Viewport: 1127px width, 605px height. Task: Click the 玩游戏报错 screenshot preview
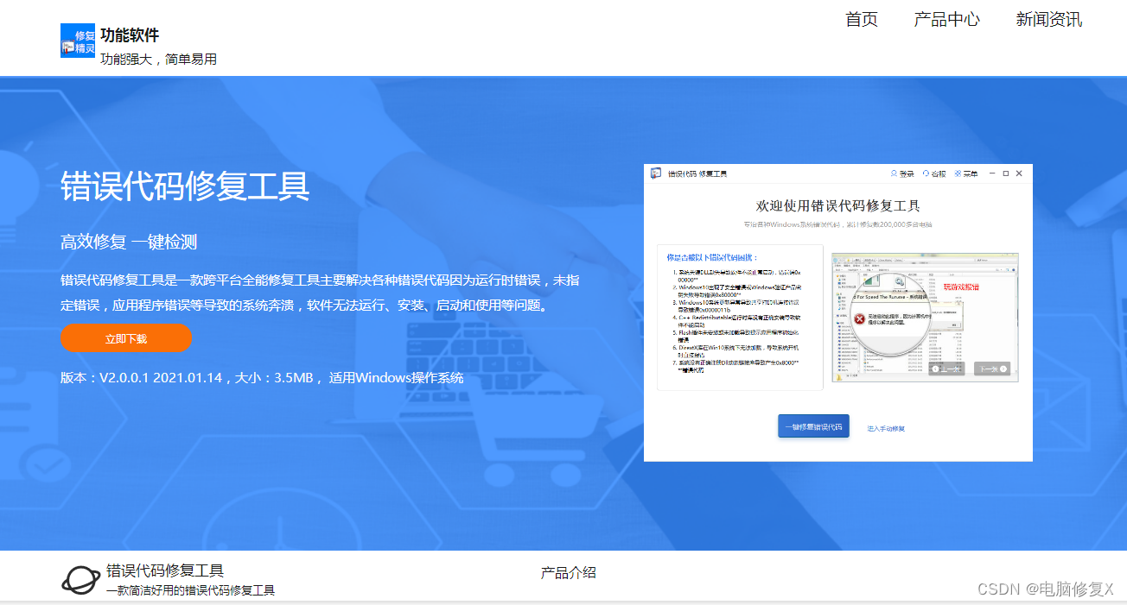(x=925, y=318)
